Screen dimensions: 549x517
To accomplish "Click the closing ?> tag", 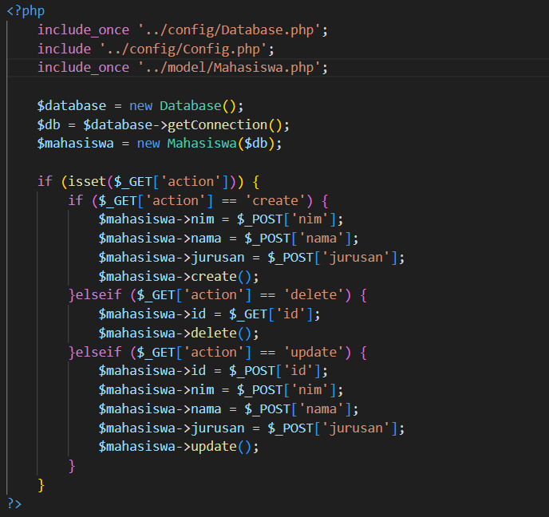I will click(x=14, y=503).
